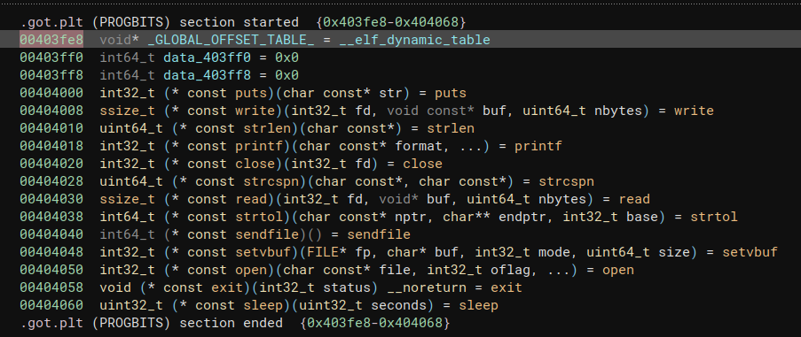
Task: Follow the orange close import target
Action: (422, 164)
